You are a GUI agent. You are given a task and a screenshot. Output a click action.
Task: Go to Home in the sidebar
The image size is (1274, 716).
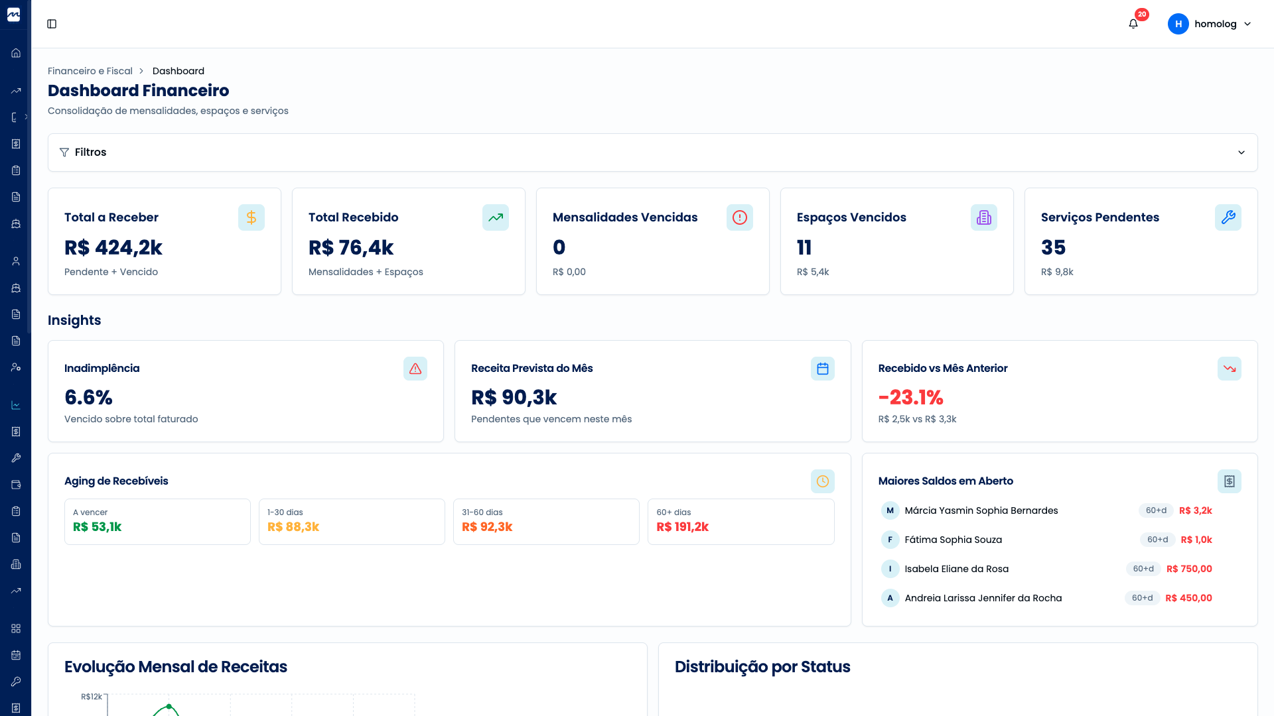(x=16, y=53)
